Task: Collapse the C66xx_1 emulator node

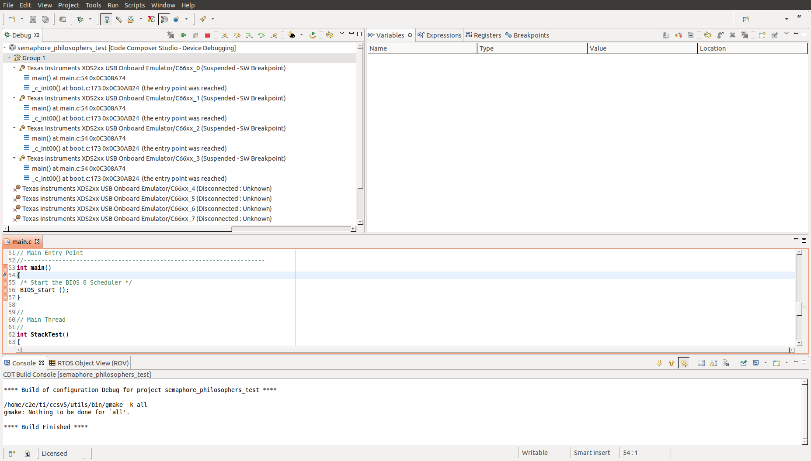Action: pos(14,98)
